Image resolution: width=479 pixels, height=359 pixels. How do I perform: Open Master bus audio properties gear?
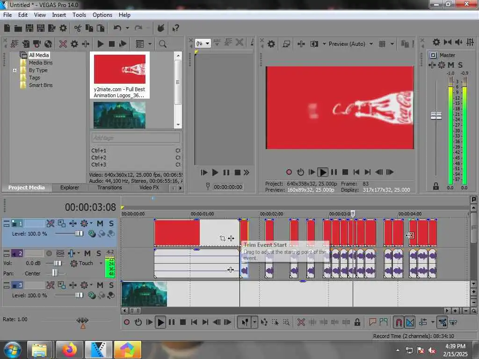tap(436, 42)
